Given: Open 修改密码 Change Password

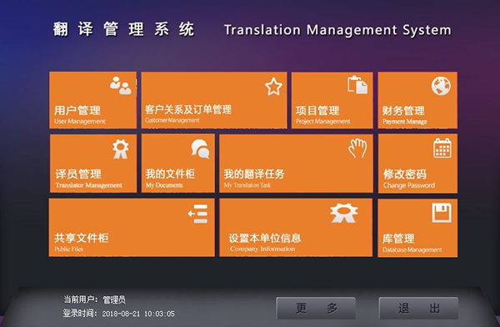Looking at the screenshot, I should pos(417,163).
